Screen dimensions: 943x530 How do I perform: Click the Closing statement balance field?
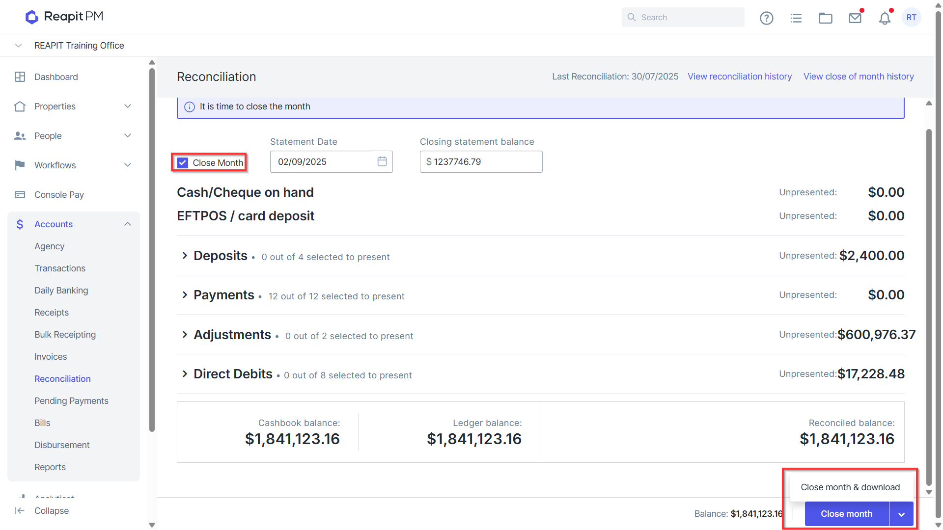point(481,162)
